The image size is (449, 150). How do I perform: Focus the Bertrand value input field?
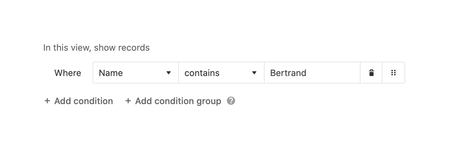click(x=312, y=73)
